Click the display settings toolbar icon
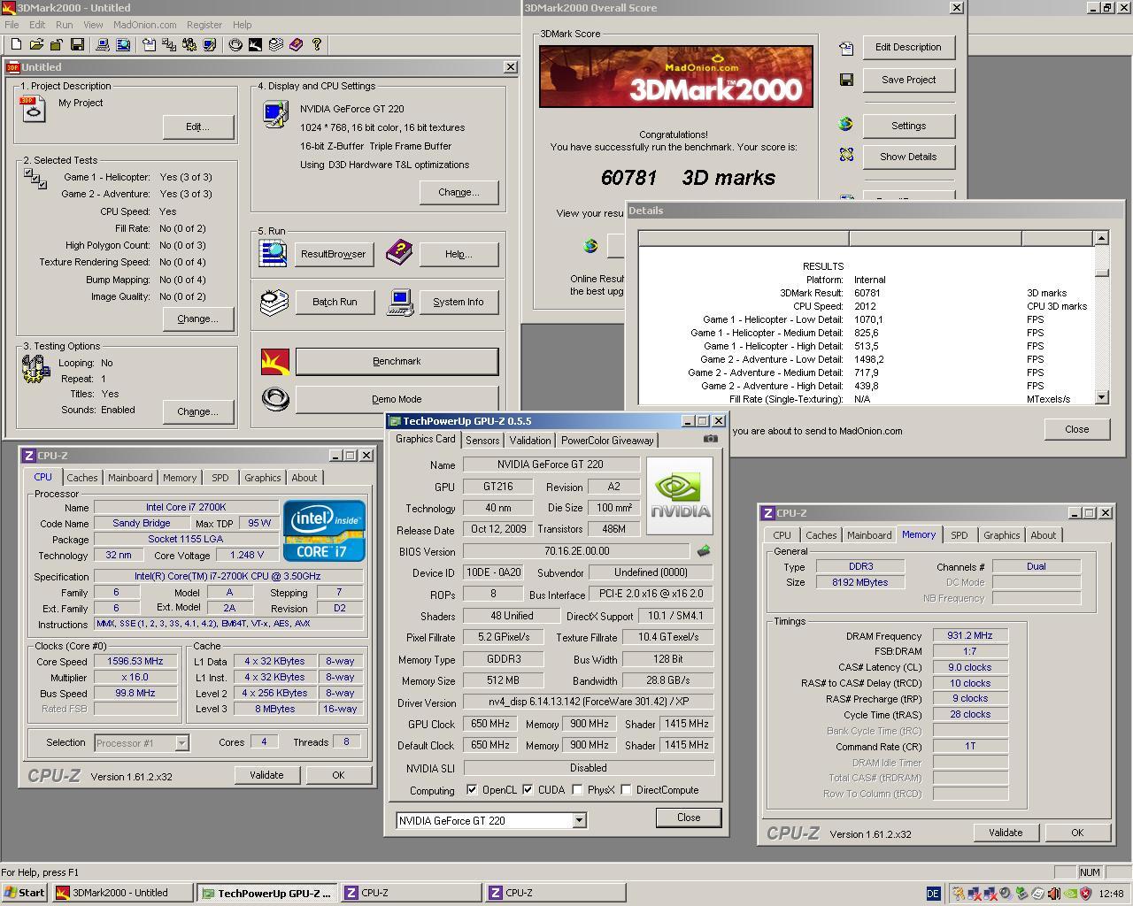Image resolution: width=1133 pixels, height=906 pixels. pyautogui.click(x=211, y=44)
